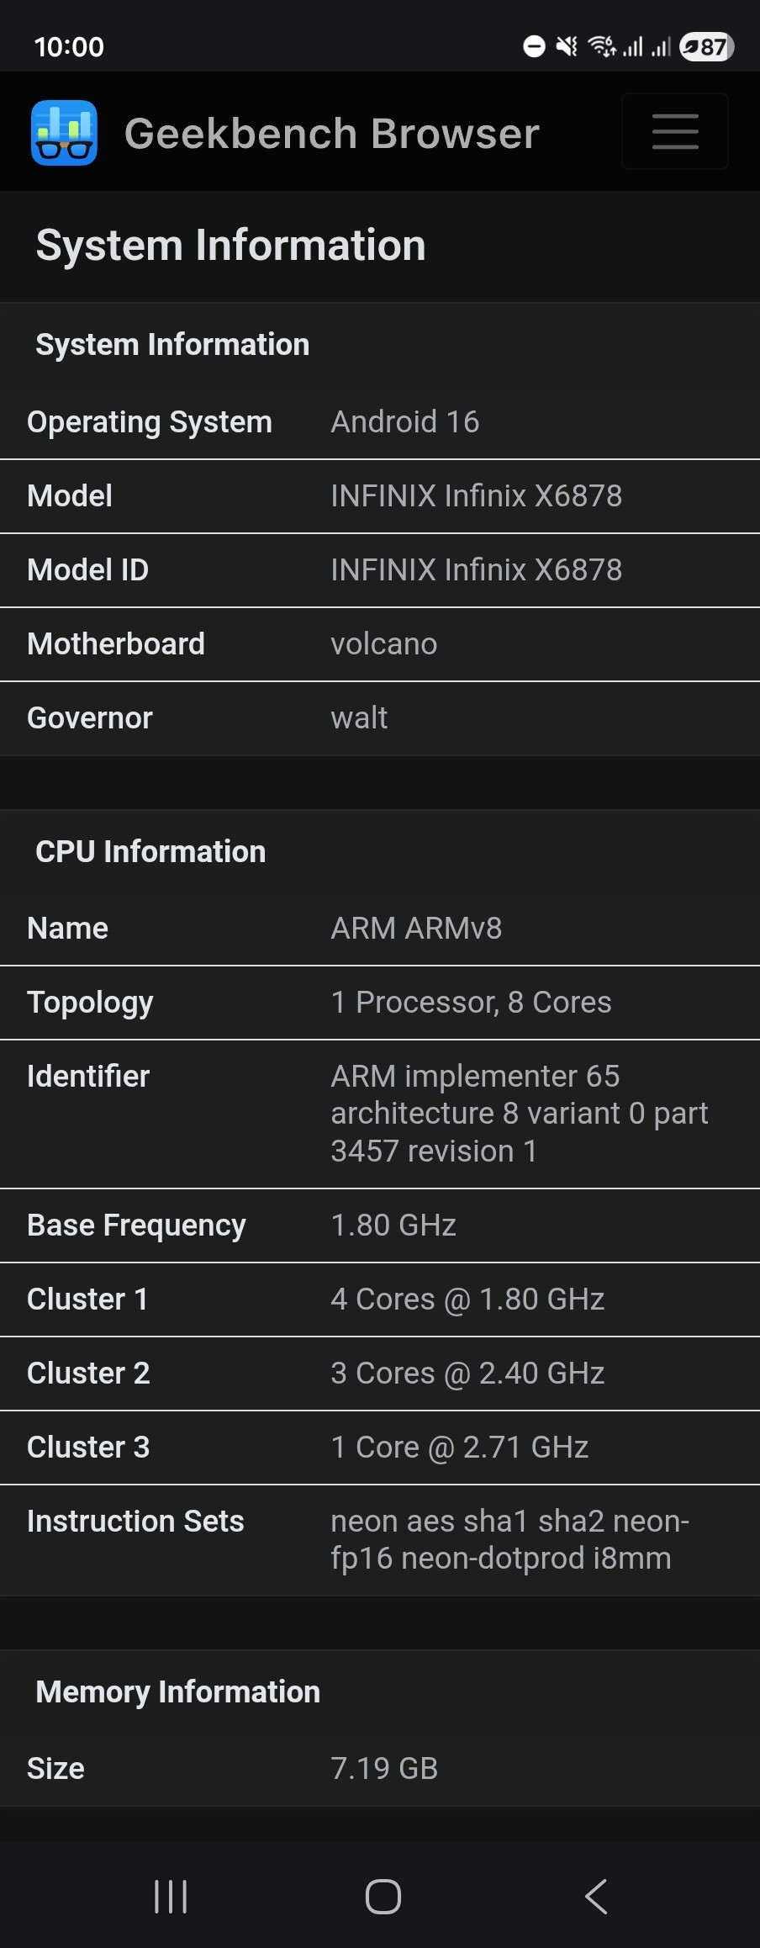Click the Geekbench Browser title link
Image resolution: width=760 pixels, height=1948 pixels.
click(x=331, y=134)
